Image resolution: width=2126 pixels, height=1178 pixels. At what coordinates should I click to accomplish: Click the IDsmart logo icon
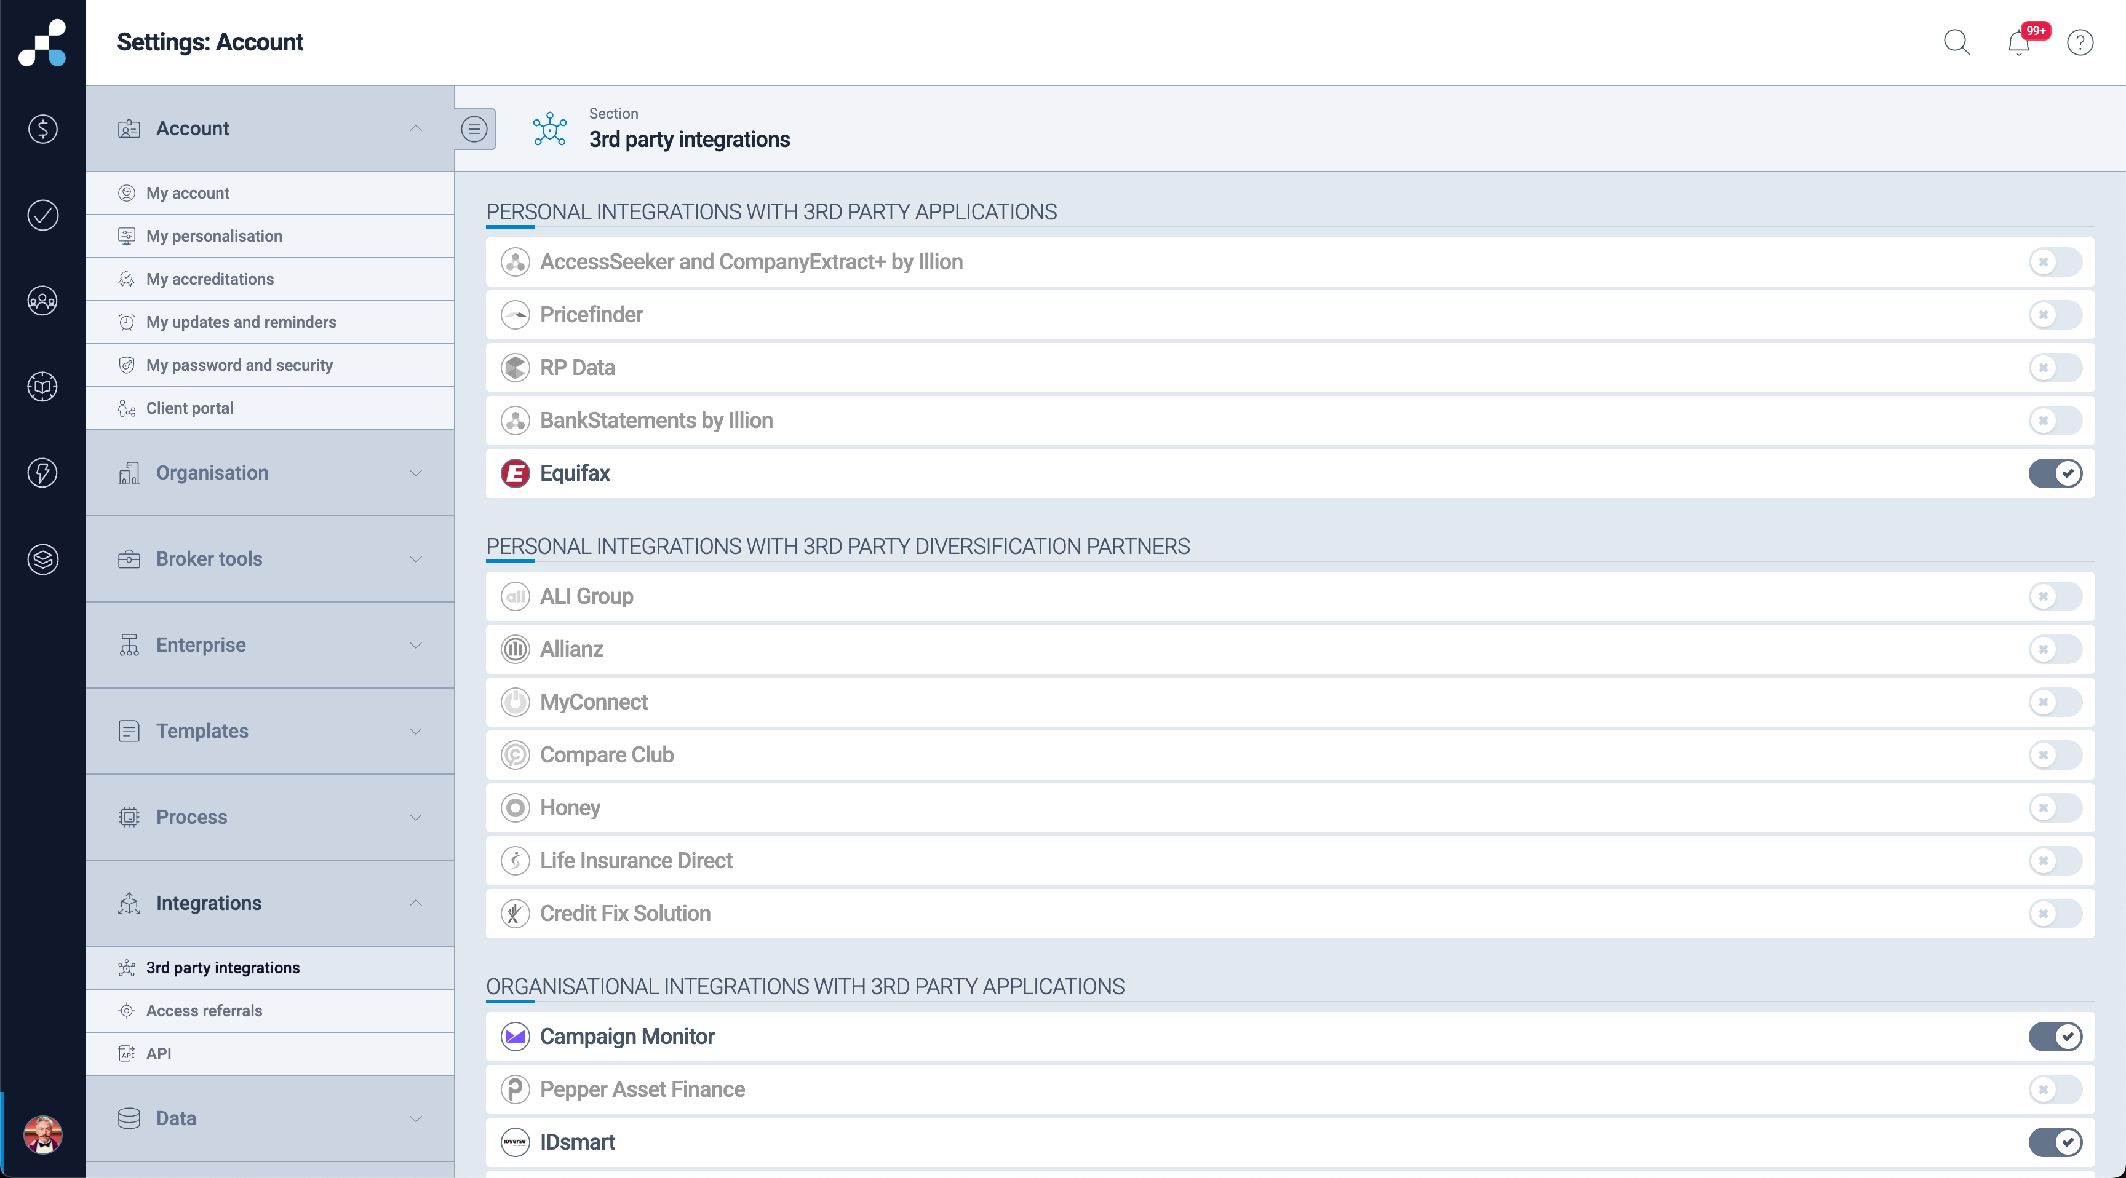click(x=516, y=1142)
